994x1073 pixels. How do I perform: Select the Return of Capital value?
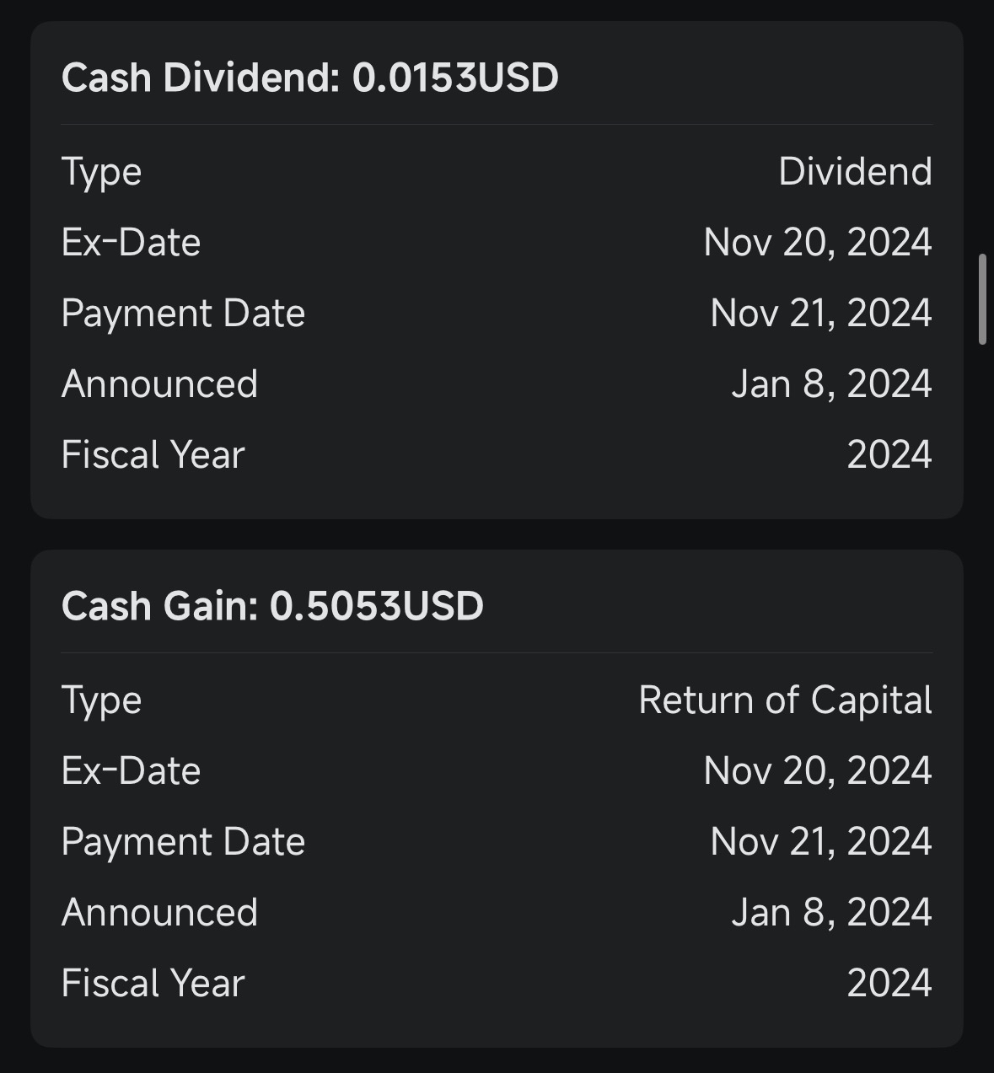coord(785,700)
